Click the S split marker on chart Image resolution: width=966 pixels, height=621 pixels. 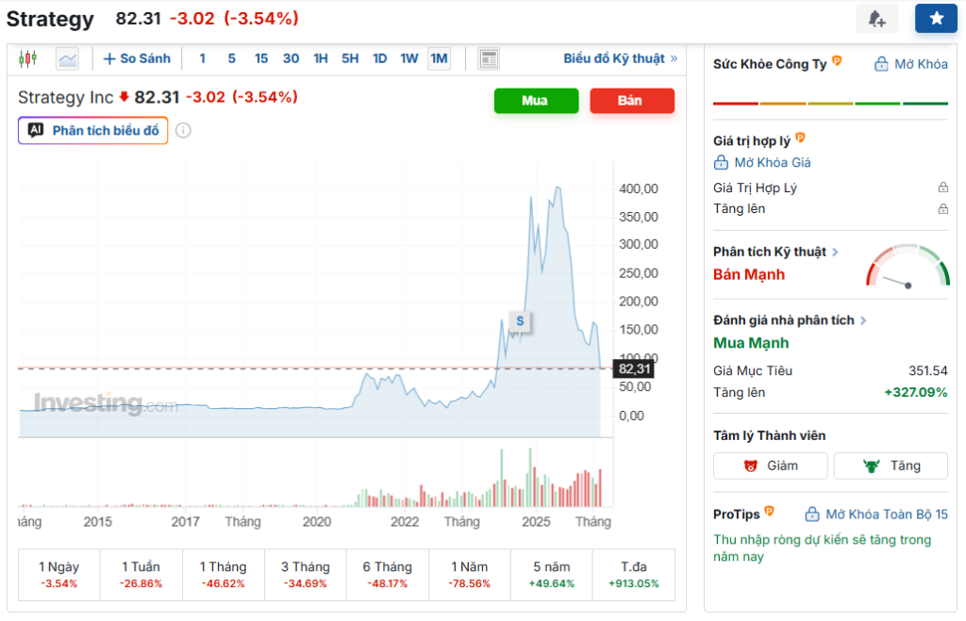520,320
